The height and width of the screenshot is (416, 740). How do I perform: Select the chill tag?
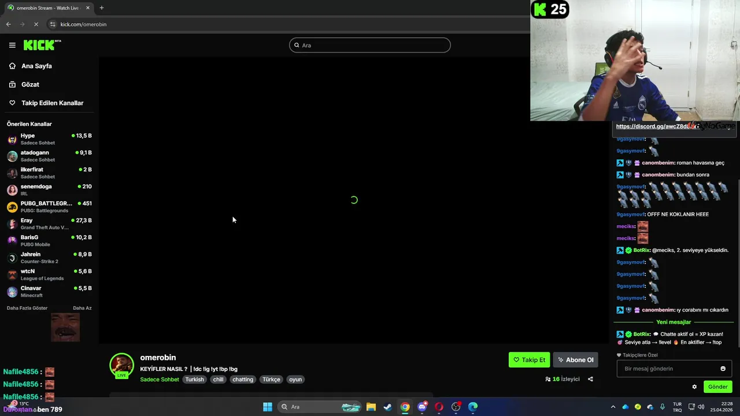click(218, 380)
